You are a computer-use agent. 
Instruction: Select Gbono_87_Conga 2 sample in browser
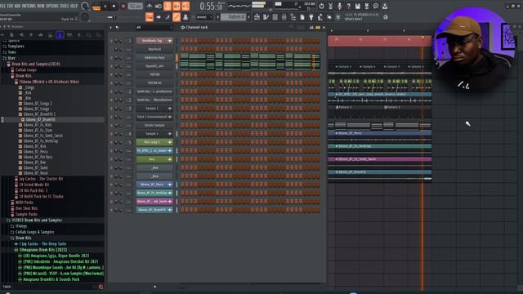coord(38,104)
